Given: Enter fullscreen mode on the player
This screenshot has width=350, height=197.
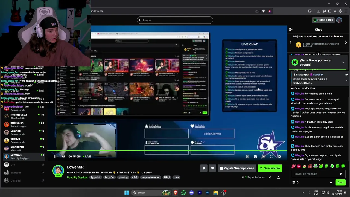Looking at the screenshot, I should (x=272, y=157).
